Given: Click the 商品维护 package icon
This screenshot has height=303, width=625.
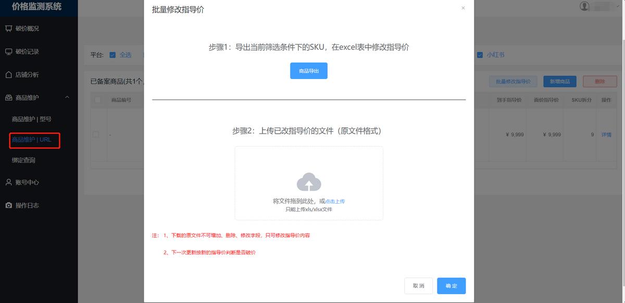Looking at the screenshot, I should [x=9, y=98].
